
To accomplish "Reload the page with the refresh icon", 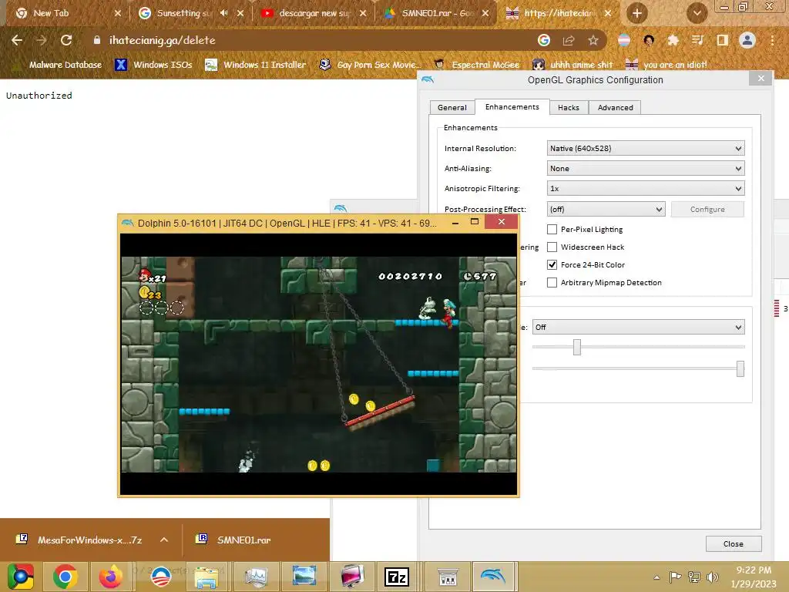I will click(x=66, y=40).
